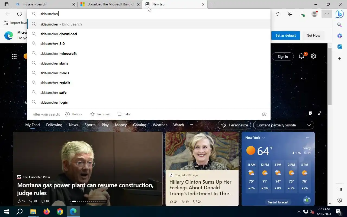
Task: Open the tab actions menu icon
Action: (7, 4)
